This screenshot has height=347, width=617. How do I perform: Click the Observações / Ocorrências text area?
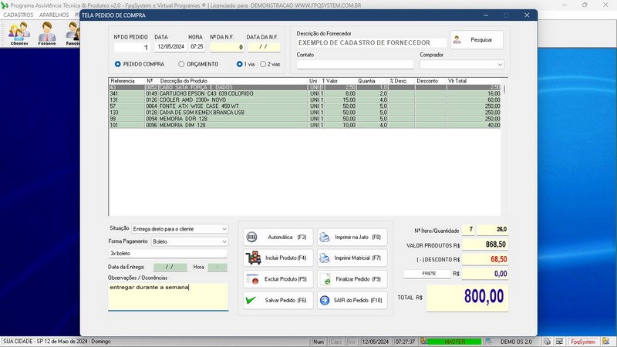tap(168, 296)
